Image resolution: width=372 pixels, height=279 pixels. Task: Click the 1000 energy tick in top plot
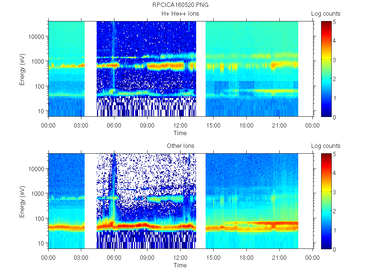(38, 61)
